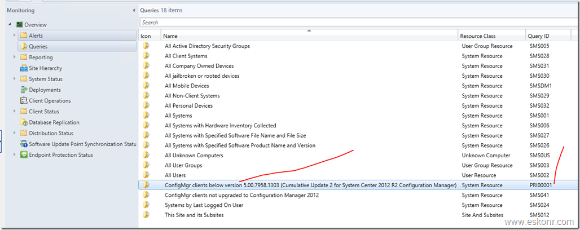Image resolution: width=580 pixels, height=230 pixels.
Task: Sort by the Query ID column header
Action: tap(548, 36)
